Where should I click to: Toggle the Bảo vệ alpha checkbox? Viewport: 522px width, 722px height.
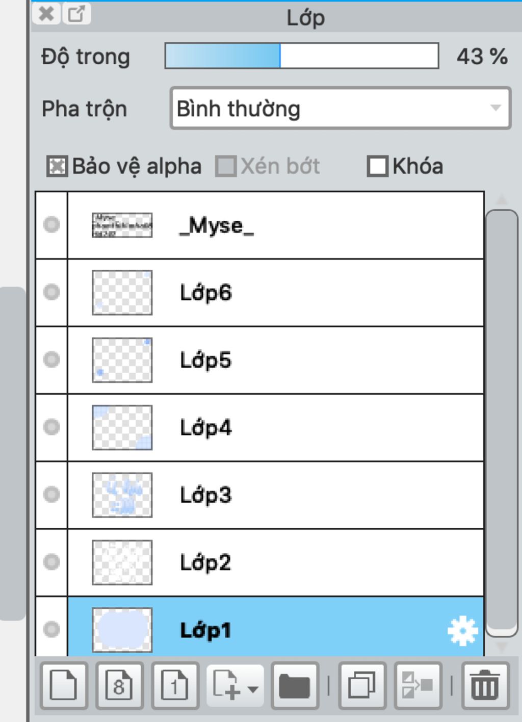tap(57, 166)
